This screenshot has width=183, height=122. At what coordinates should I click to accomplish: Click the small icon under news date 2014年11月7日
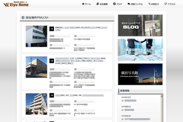(122, 101)
